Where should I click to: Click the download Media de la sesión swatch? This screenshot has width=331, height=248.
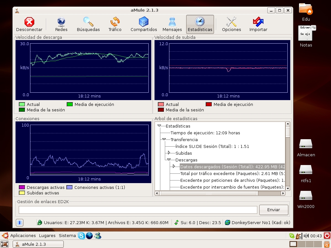point(22,110)
